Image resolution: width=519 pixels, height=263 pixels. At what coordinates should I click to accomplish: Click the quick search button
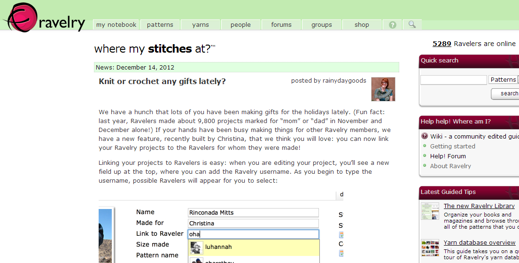click(505, 93)
